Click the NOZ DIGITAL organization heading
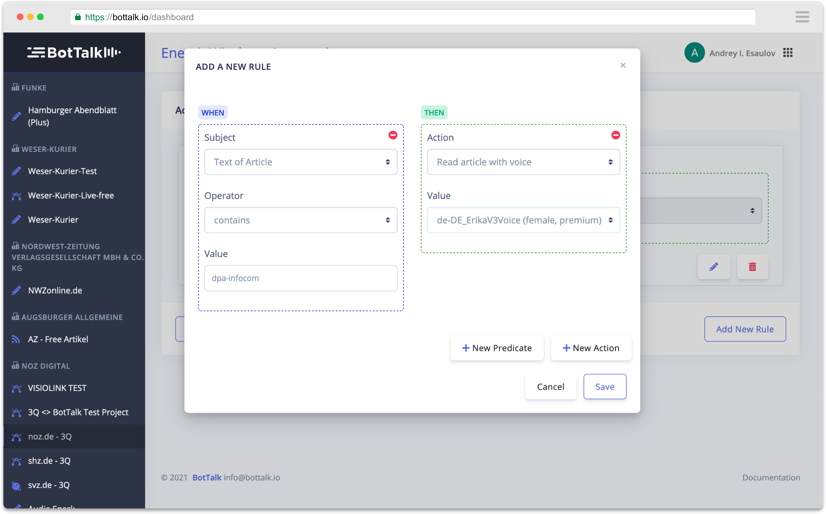 click(x=41, y=366)
